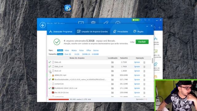Open location folder for Data.vdi
This screenshot has width=197, height=111.
tap(112, 62)
